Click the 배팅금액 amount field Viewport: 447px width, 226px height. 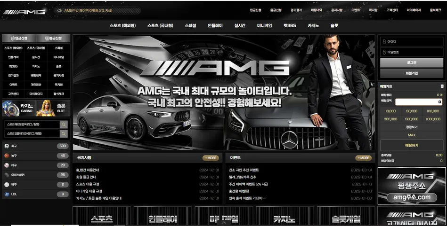(419, 102)
